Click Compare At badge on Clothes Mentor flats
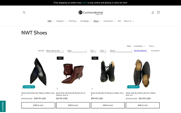 coord(133,87)
